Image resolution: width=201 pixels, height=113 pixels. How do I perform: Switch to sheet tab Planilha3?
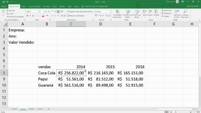[31, 109]
